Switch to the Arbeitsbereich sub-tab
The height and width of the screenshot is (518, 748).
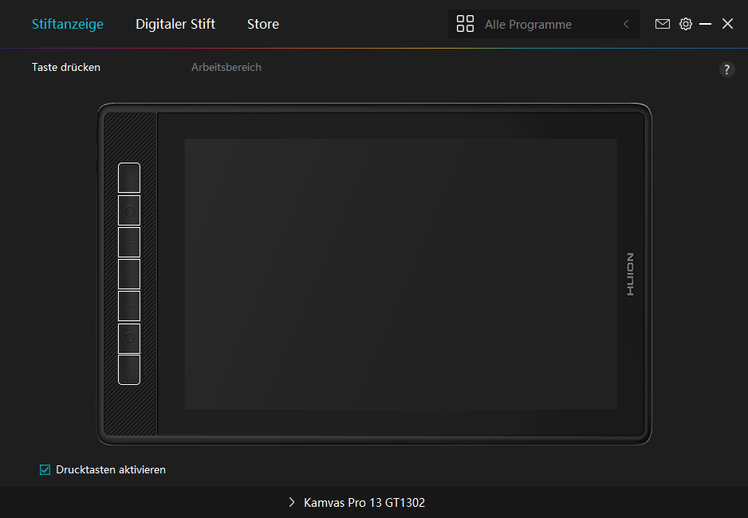click(226, 67)
